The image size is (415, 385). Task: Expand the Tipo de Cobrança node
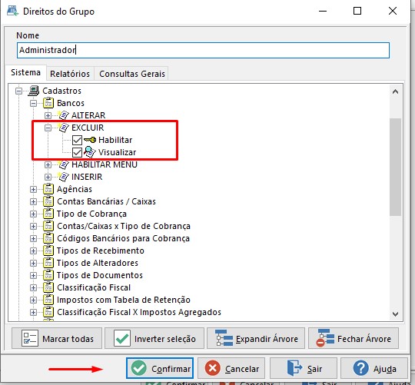[x=33, y=214]
